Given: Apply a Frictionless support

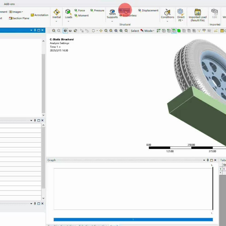Looking at the screenshot, I should (128, 15).
